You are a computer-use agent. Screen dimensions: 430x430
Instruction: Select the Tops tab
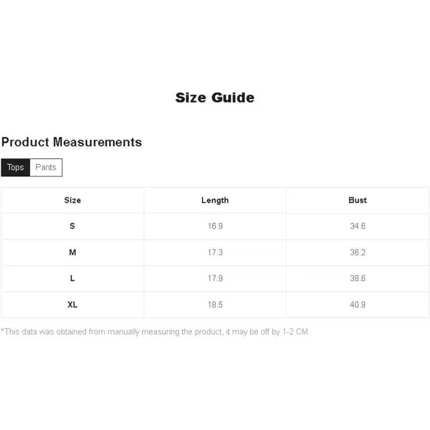tap(15, 167)
